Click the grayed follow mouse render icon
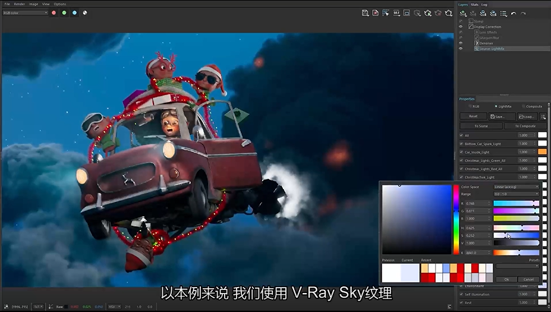551x312 pixels. click(x=417, y=13)
